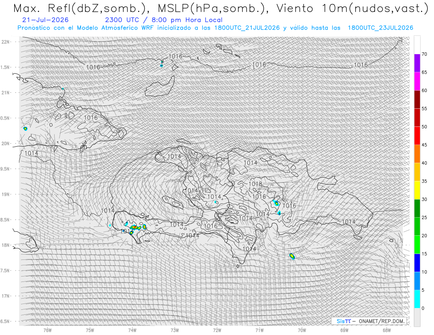Click the '18N' latitude axis label
The image size is (434, 335).
(5, 245)
